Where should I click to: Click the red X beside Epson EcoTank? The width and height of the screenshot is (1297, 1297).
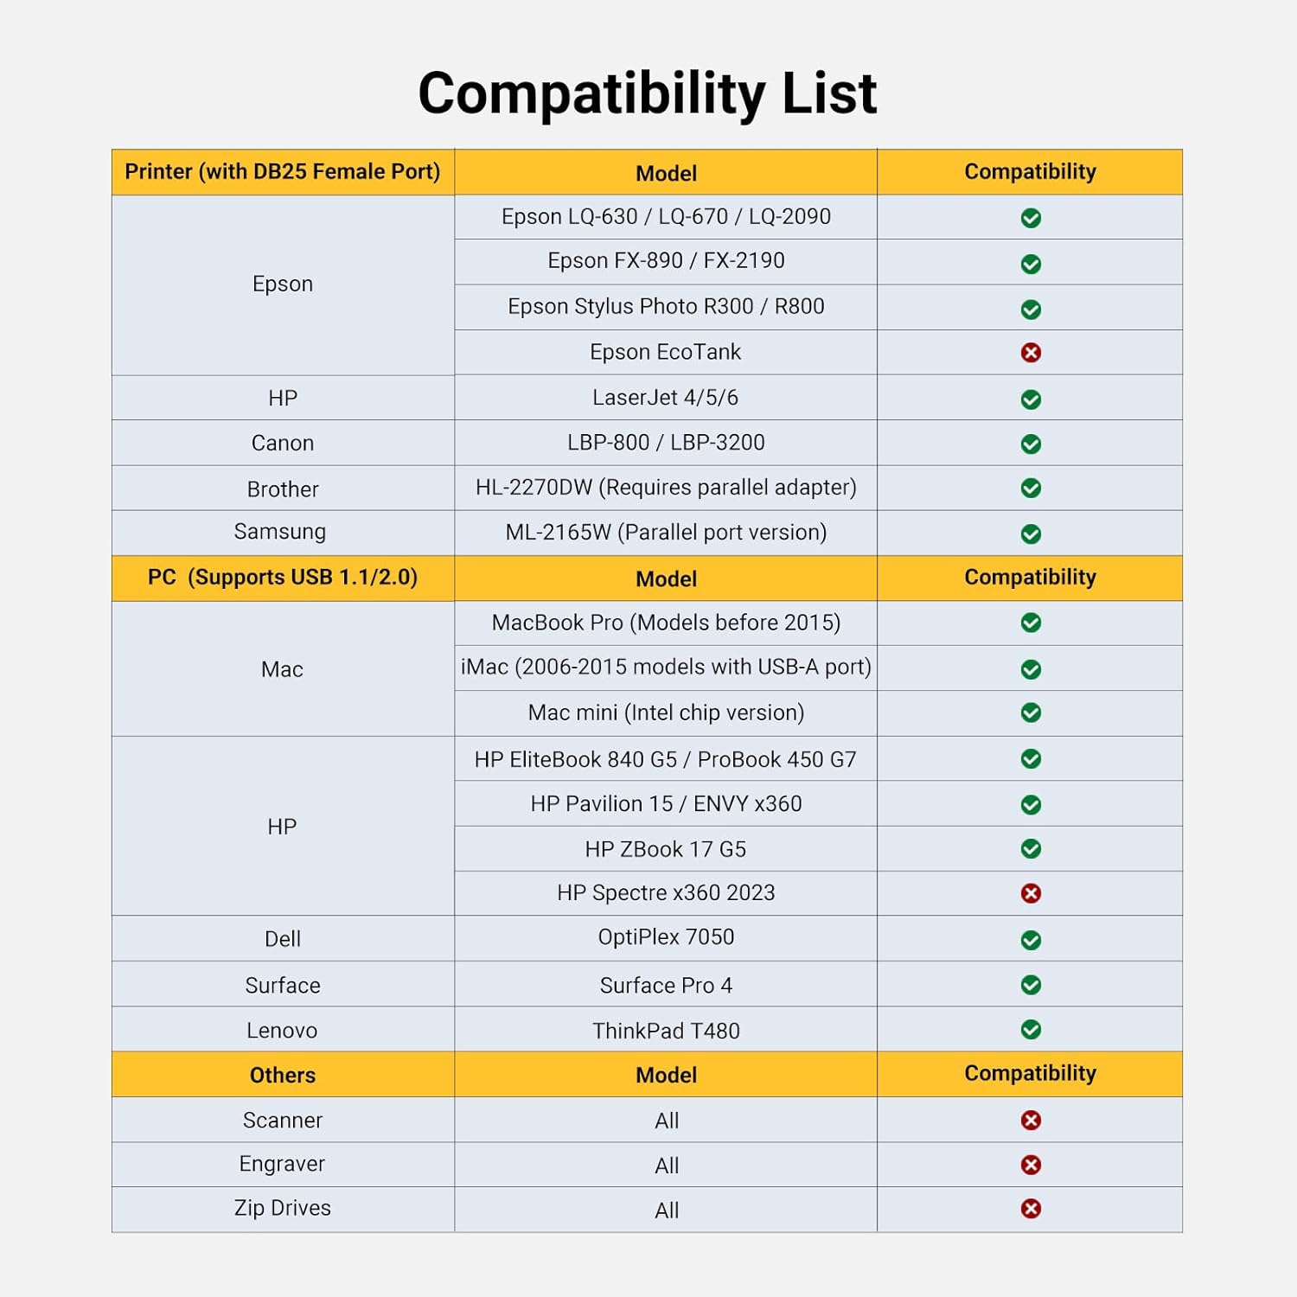[1031, 353]
